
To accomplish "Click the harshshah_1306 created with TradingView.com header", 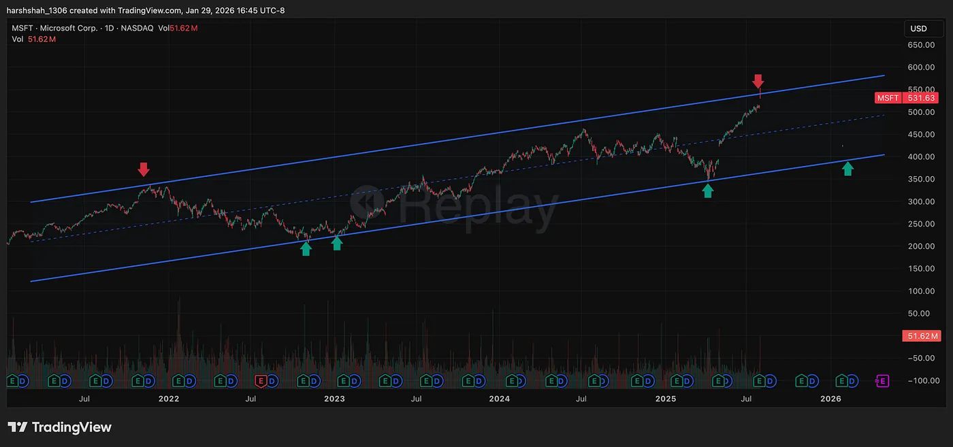I will click(x=146, y=10).
